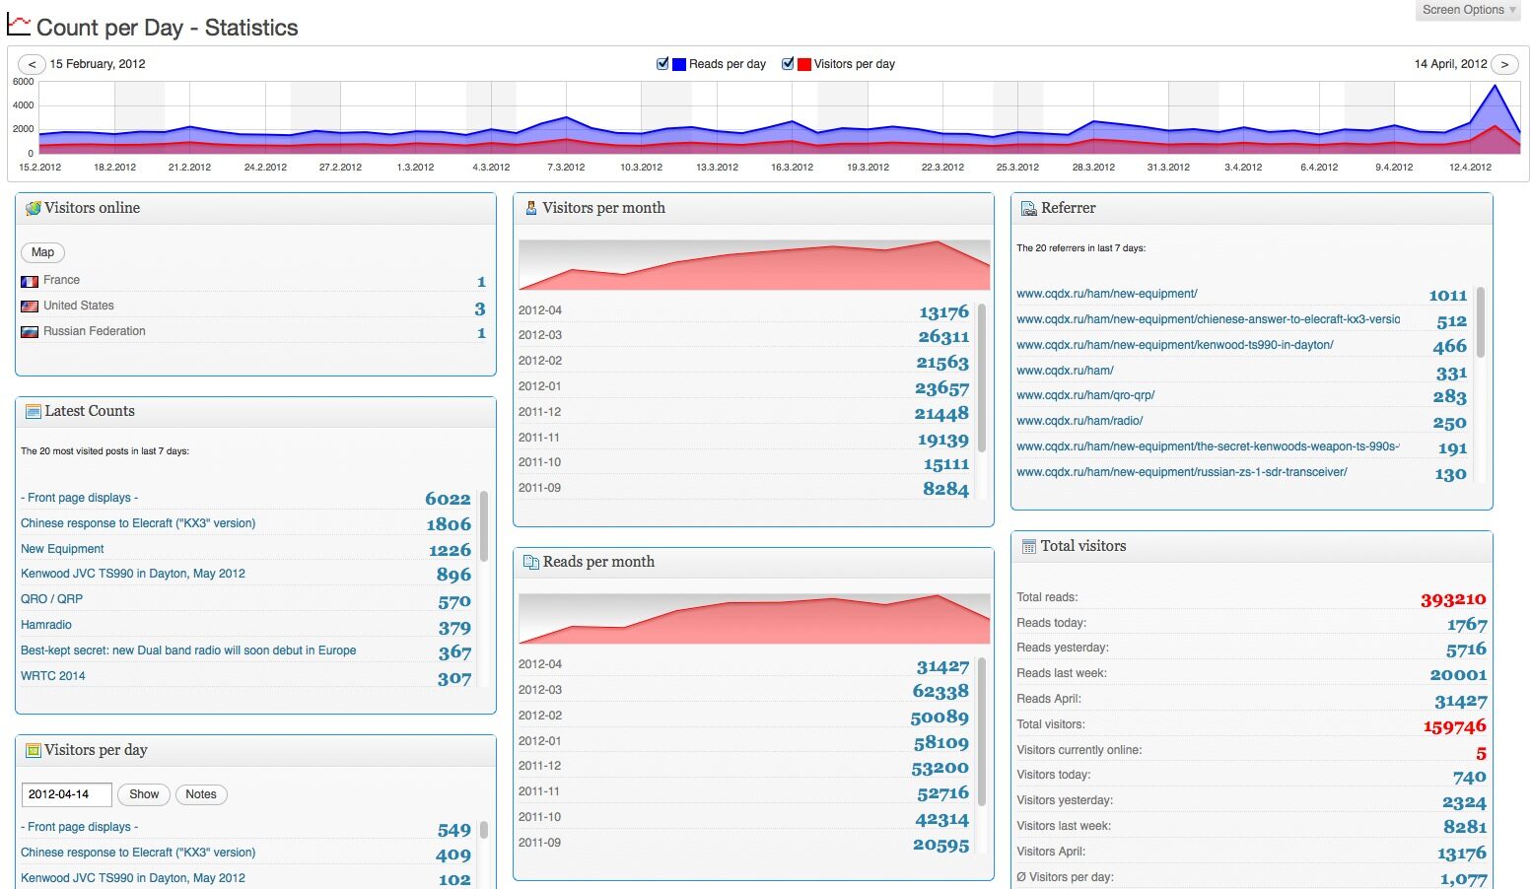Click the Count per Day chart icon
Screen dimensions: 1531x889
point(18,26)
